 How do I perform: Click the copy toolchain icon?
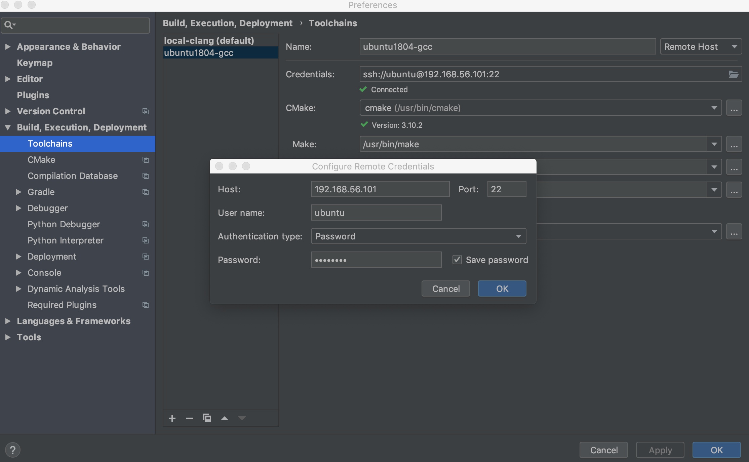coord(207,418)
